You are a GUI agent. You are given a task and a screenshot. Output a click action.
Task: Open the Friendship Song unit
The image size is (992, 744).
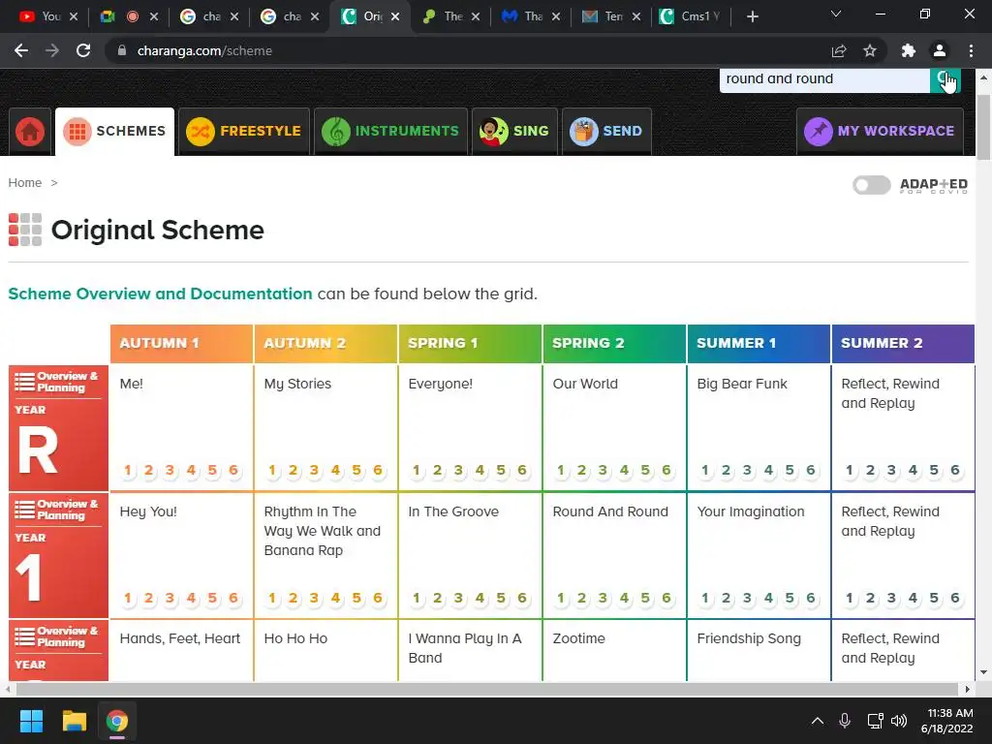749,639
